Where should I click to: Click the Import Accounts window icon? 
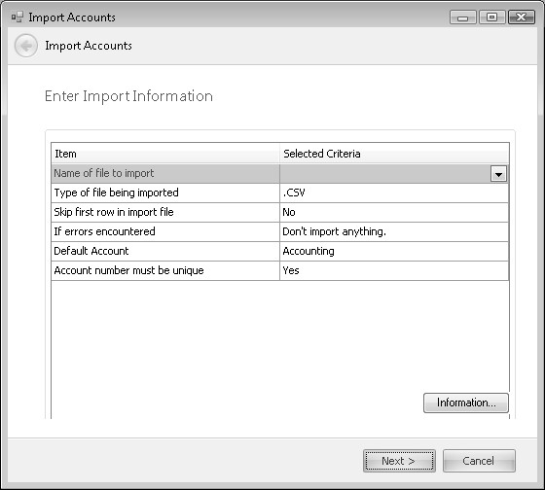point(18,17)
